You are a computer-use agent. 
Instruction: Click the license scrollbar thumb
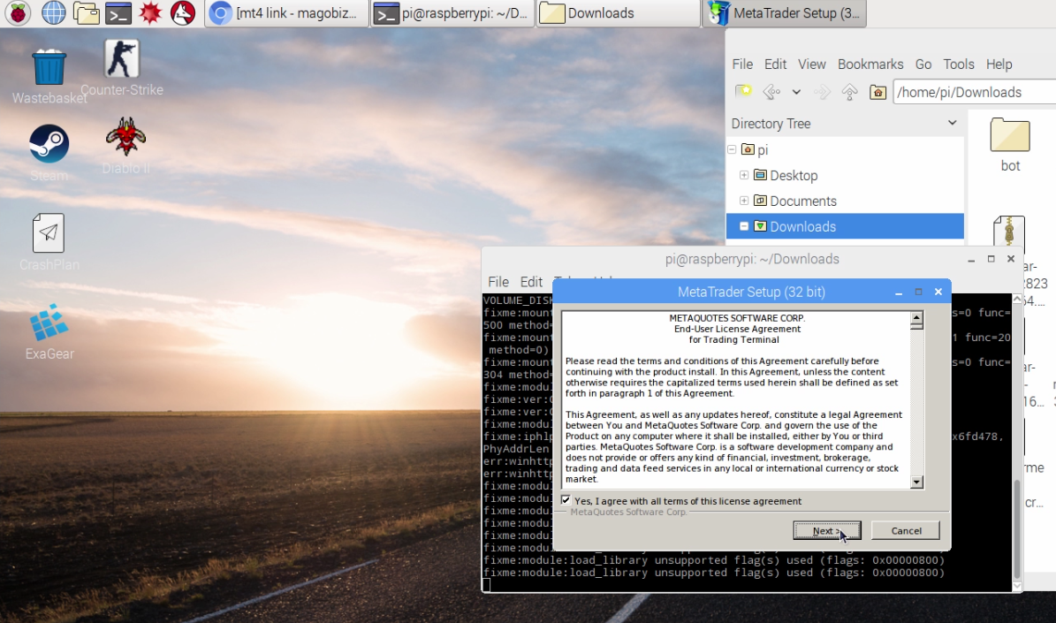(x=915, y=326)
